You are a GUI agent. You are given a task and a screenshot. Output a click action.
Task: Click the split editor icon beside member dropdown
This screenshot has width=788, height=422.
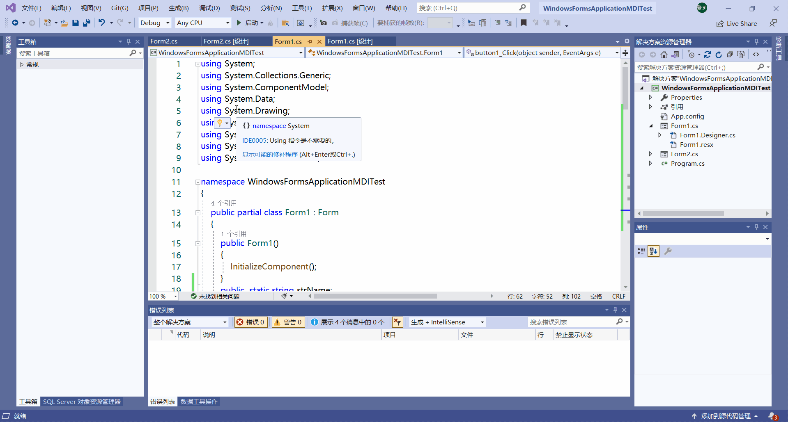pyautogui.click(x=625, y=52)
